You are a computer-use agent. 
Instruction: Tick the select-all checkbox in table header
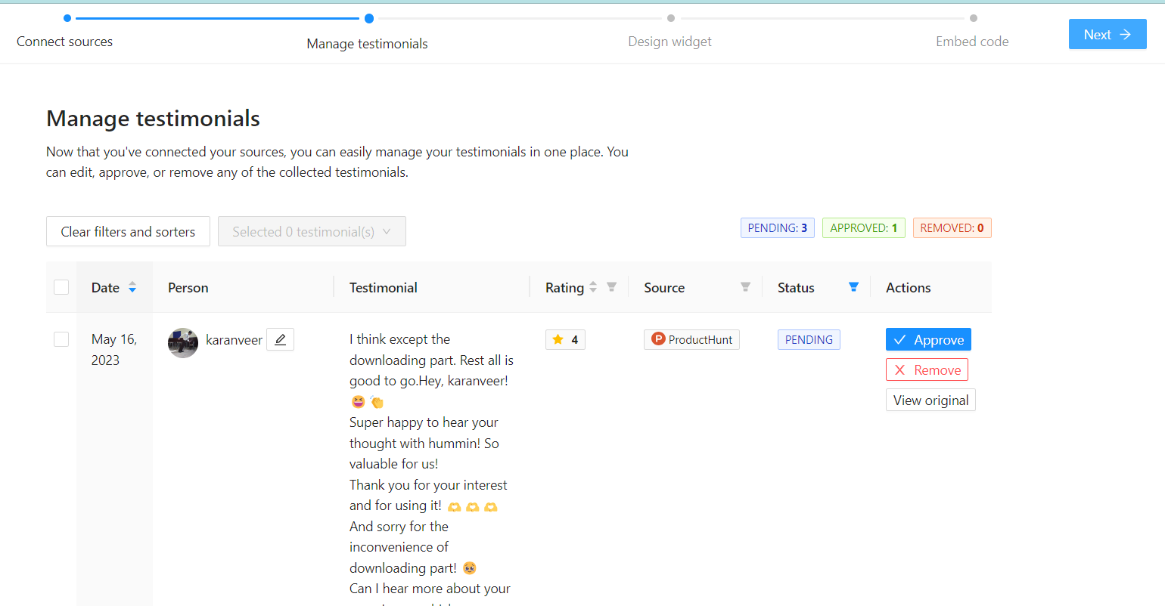61,287
